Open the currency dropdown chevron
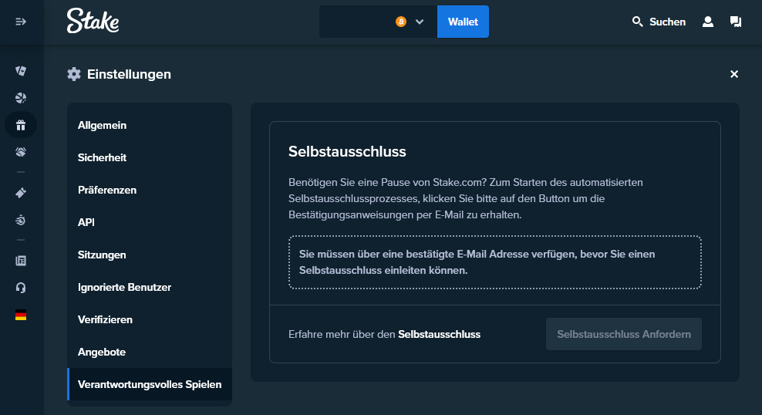 420,22
